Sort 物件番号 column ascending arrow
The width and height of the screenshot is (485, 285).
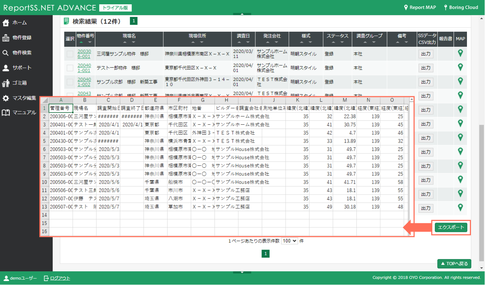pyautogui.click(x=81, y=43)
